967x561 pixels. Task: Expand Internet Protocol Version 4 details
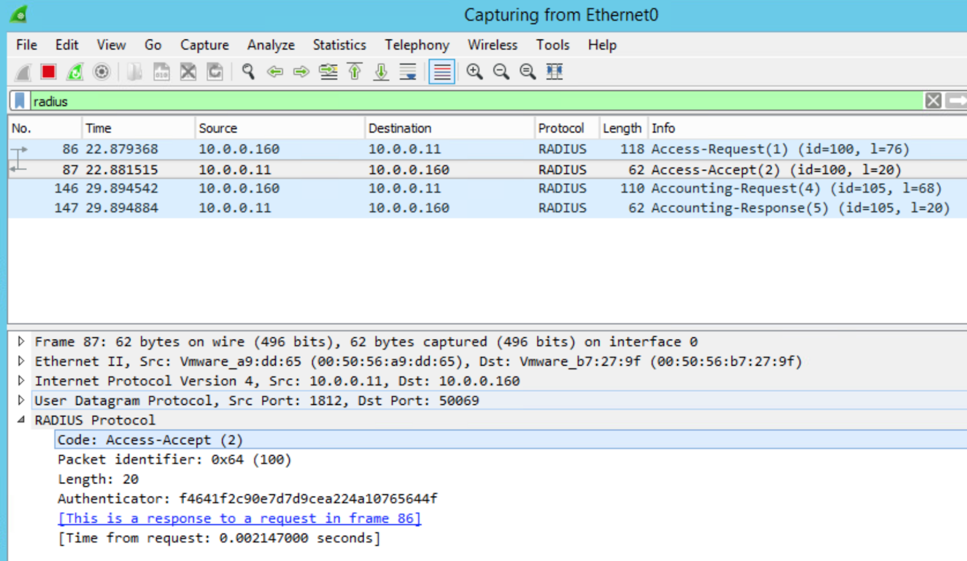[21, 380]
